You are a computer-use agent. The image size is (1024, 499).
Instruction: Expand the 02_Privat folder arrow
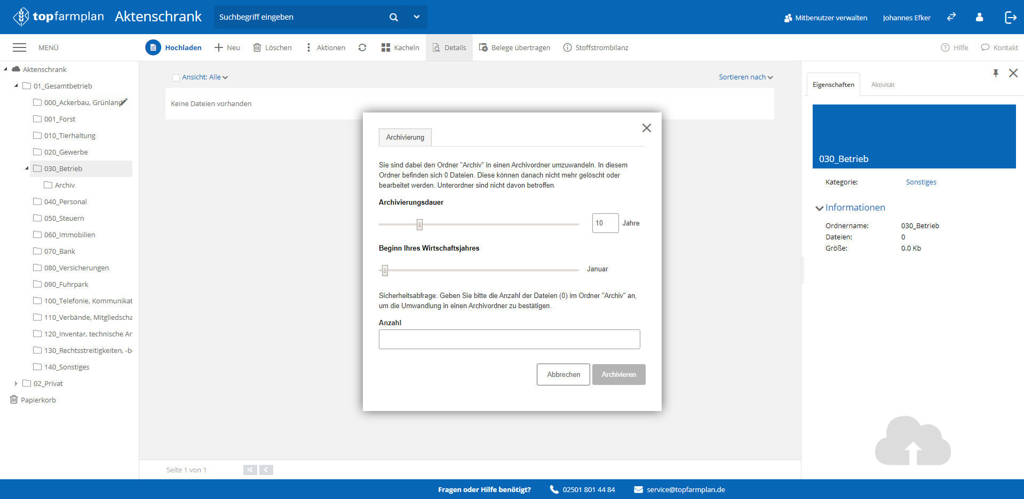pyautogui.click(x=16, y=383)
